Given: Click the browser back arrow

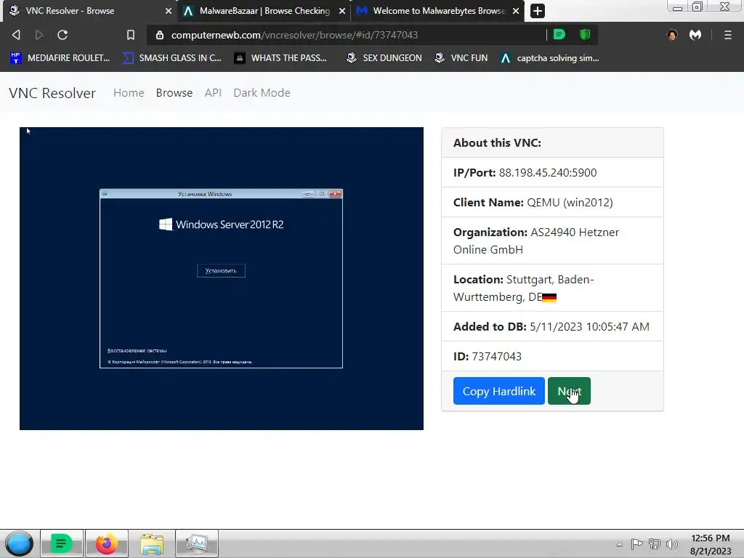Looking at the screenshot, I should tap(16, 35).
